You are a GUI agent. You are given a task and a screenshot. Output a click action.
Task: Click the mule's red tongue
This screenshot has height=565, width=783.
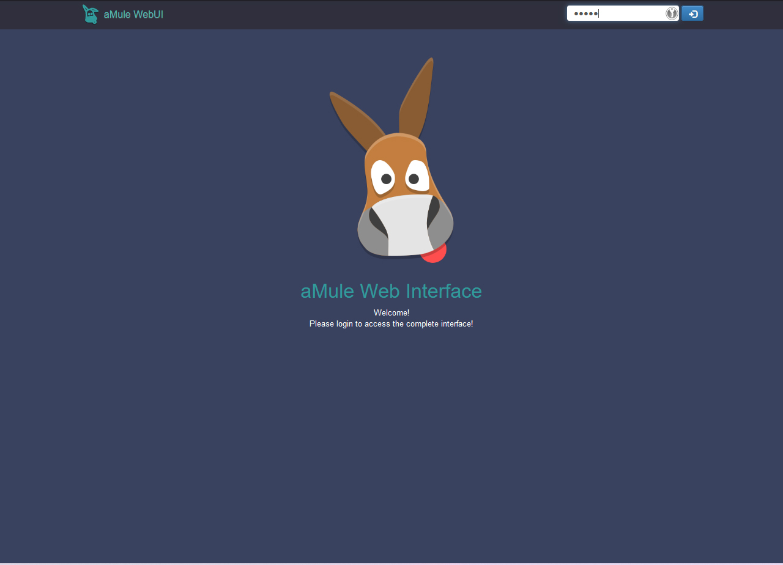[435, 253]
